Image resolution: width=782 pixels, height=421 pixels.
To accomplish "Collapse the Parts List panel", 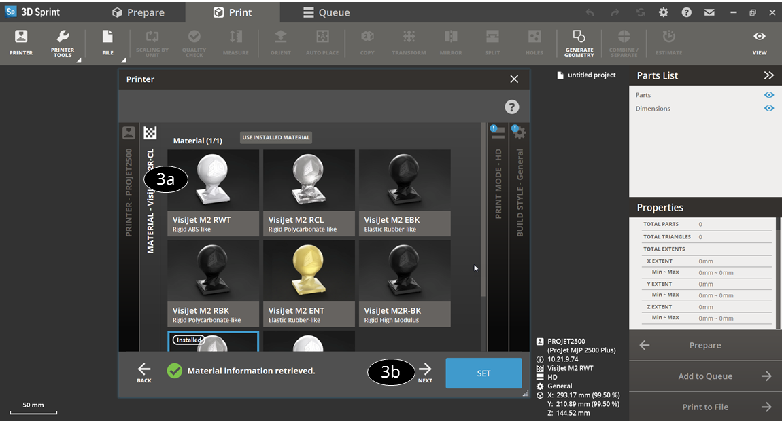I will [769, 75].
